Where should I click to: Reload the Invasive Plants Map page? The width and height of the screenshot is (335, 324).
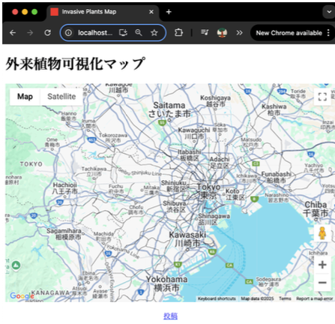point(47,33)
